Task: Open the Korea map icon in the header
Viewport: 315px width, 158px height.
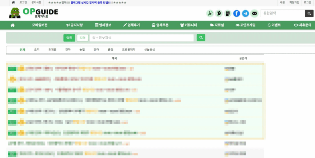Action: (219, 14)
